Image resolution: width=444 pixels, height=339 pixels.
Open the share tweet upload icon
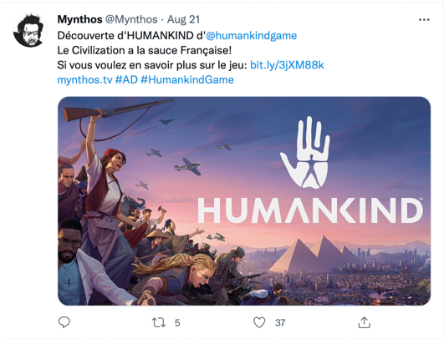point(365,322)
